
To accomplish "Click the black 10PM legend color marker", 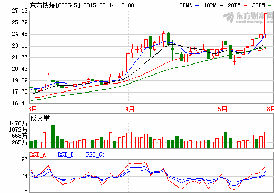I will click(221, 6).
